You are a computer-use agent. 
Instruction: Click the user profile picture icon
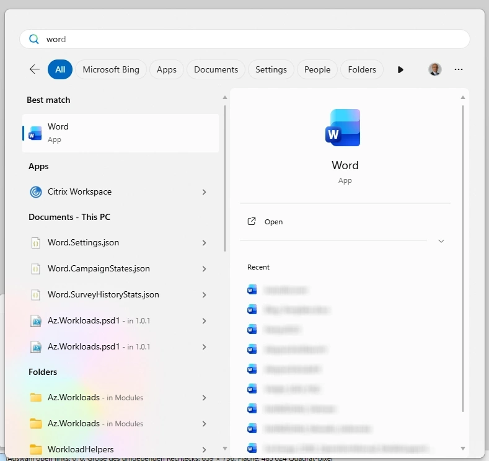(x=435, y=69)
